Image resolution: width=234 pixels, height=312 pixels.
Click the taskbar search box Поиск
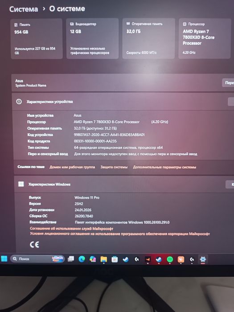[x=37, y=259]
